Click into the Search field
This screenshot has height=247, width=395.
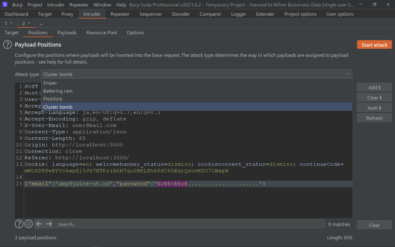pos(190,224)
